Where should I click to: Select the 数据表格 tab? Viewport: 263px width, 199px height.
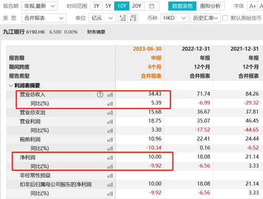[183, 6]
